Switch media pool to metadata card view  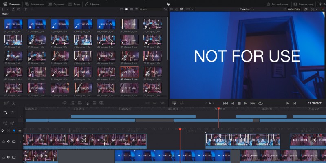(x=122, y=9)
